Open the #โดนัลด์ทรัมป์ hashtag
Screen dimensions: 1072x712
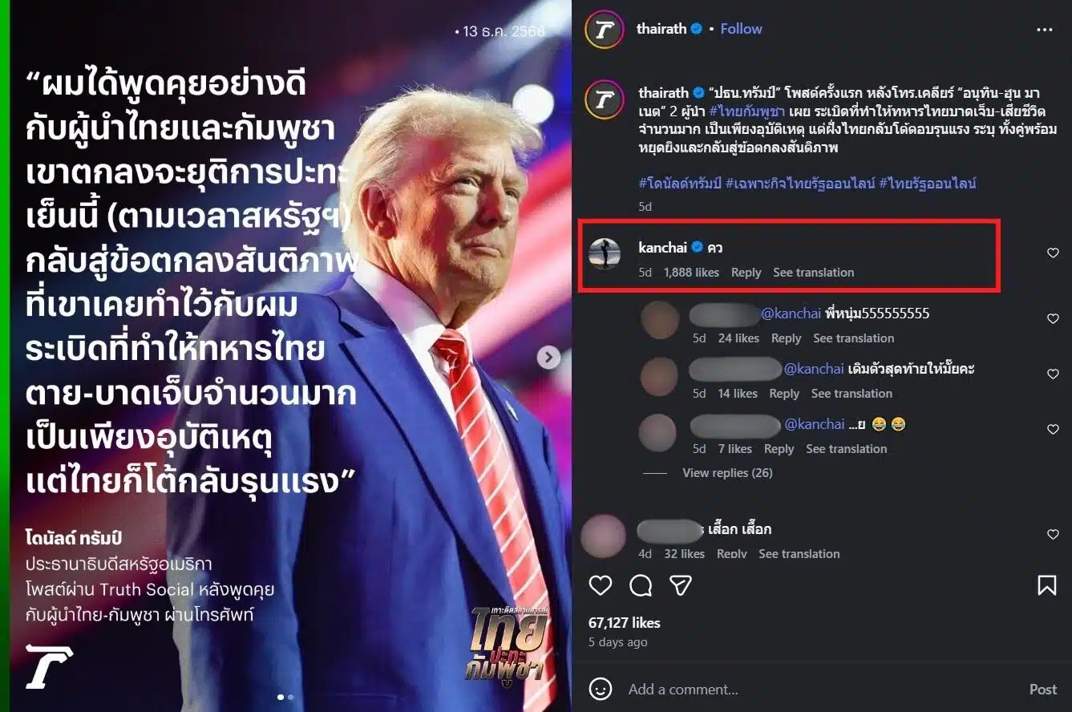(x=680, y=184)
